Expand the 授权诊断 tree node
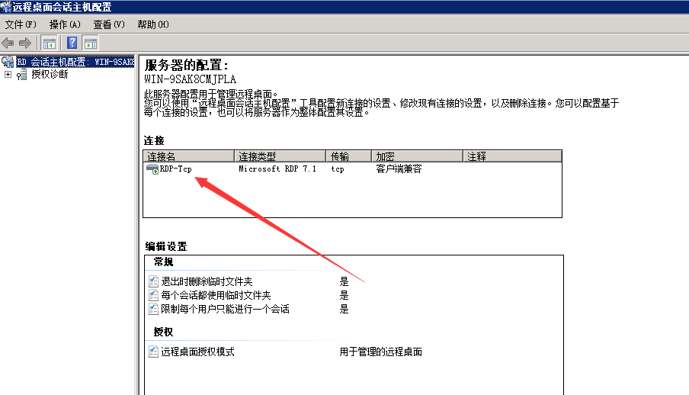 [8, 75]
